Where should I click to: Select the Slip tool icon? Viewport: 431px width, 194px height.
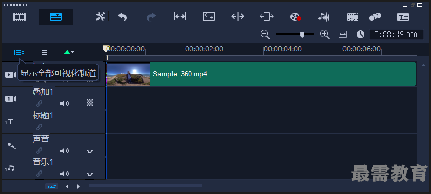click(180, 17)
